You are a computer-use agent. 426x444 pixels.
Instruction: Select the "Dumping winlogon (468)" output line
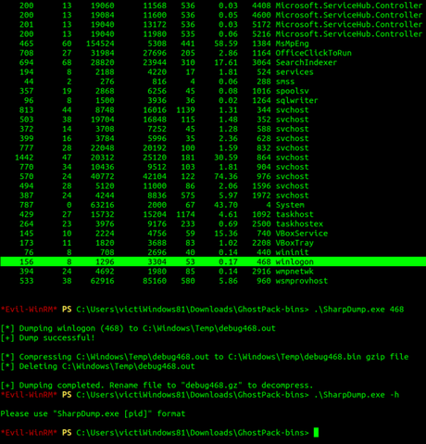coord(138,328)
